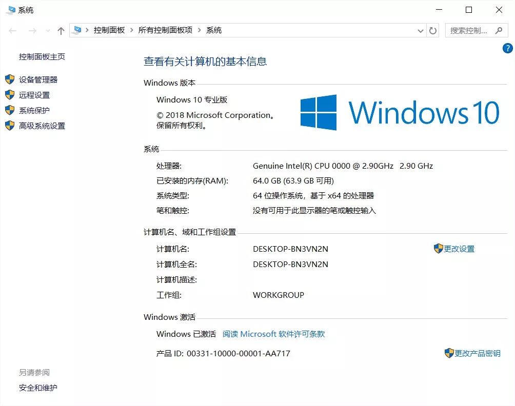
Task: Click the forward navigation arrow
Action: click(32, 31)
